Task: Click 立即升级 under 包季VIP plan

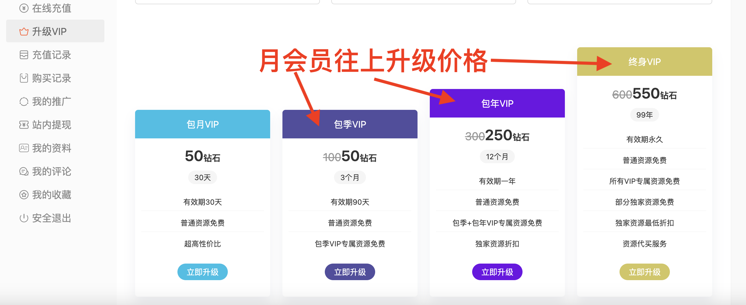Action: (x=350, y=272)
